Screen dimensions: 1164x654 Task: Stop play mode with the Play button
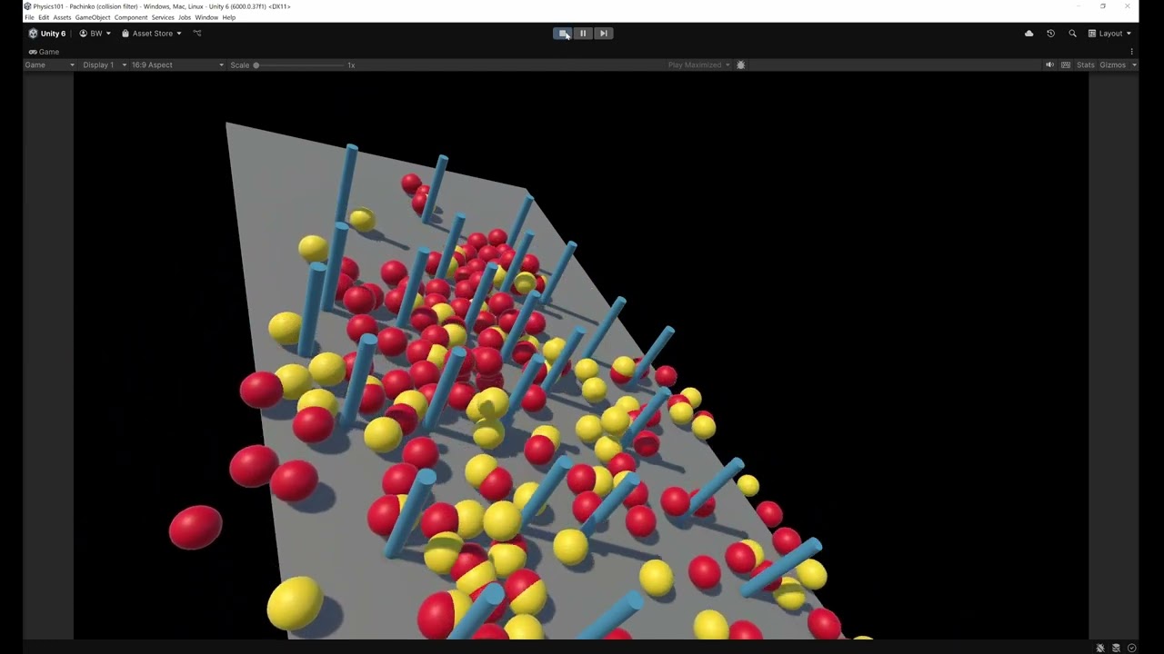(563, 34)
